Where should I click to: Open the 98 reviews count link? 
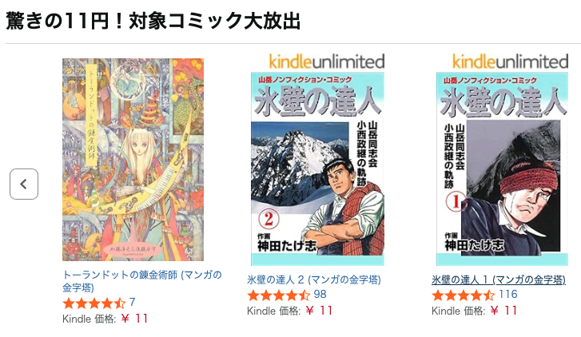click(320, 295)
